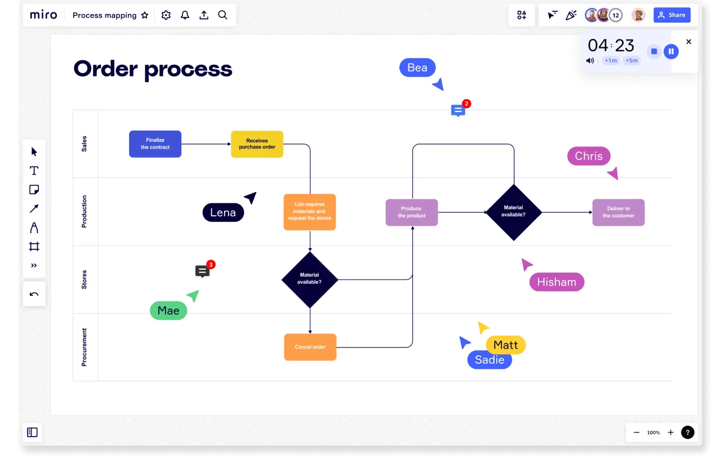Open the comment thread with 3 replies
Image resolution: width=721 pixels, height=473 pixels.
coord(202,271)
